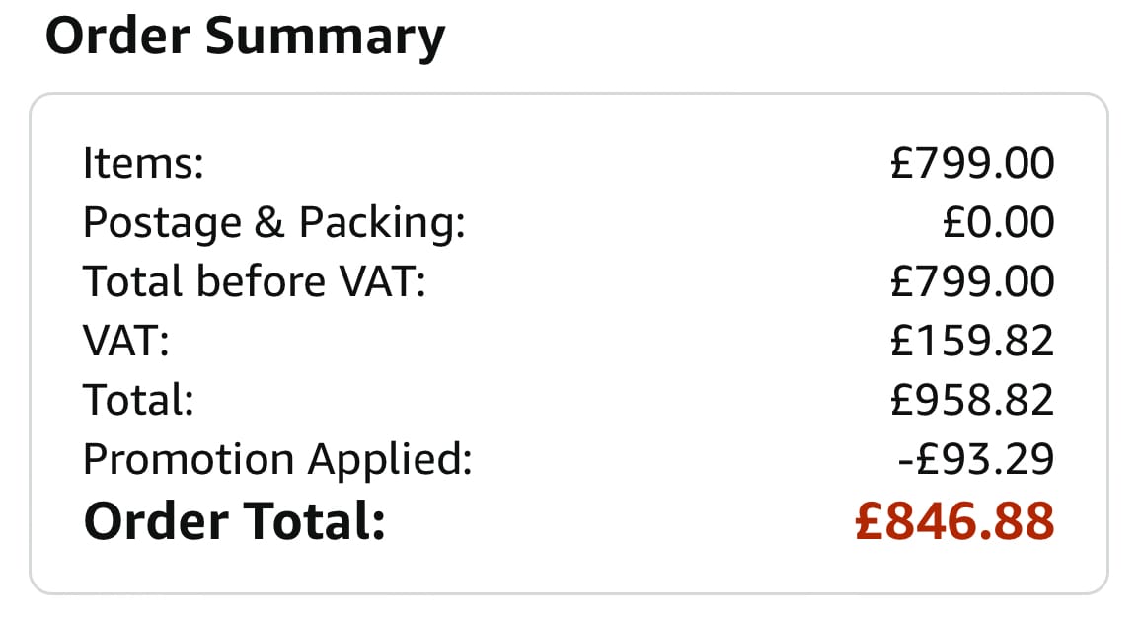Click the promotion discount -£93.29
This screenshot has height=623, width=1141.
[976, 459]
